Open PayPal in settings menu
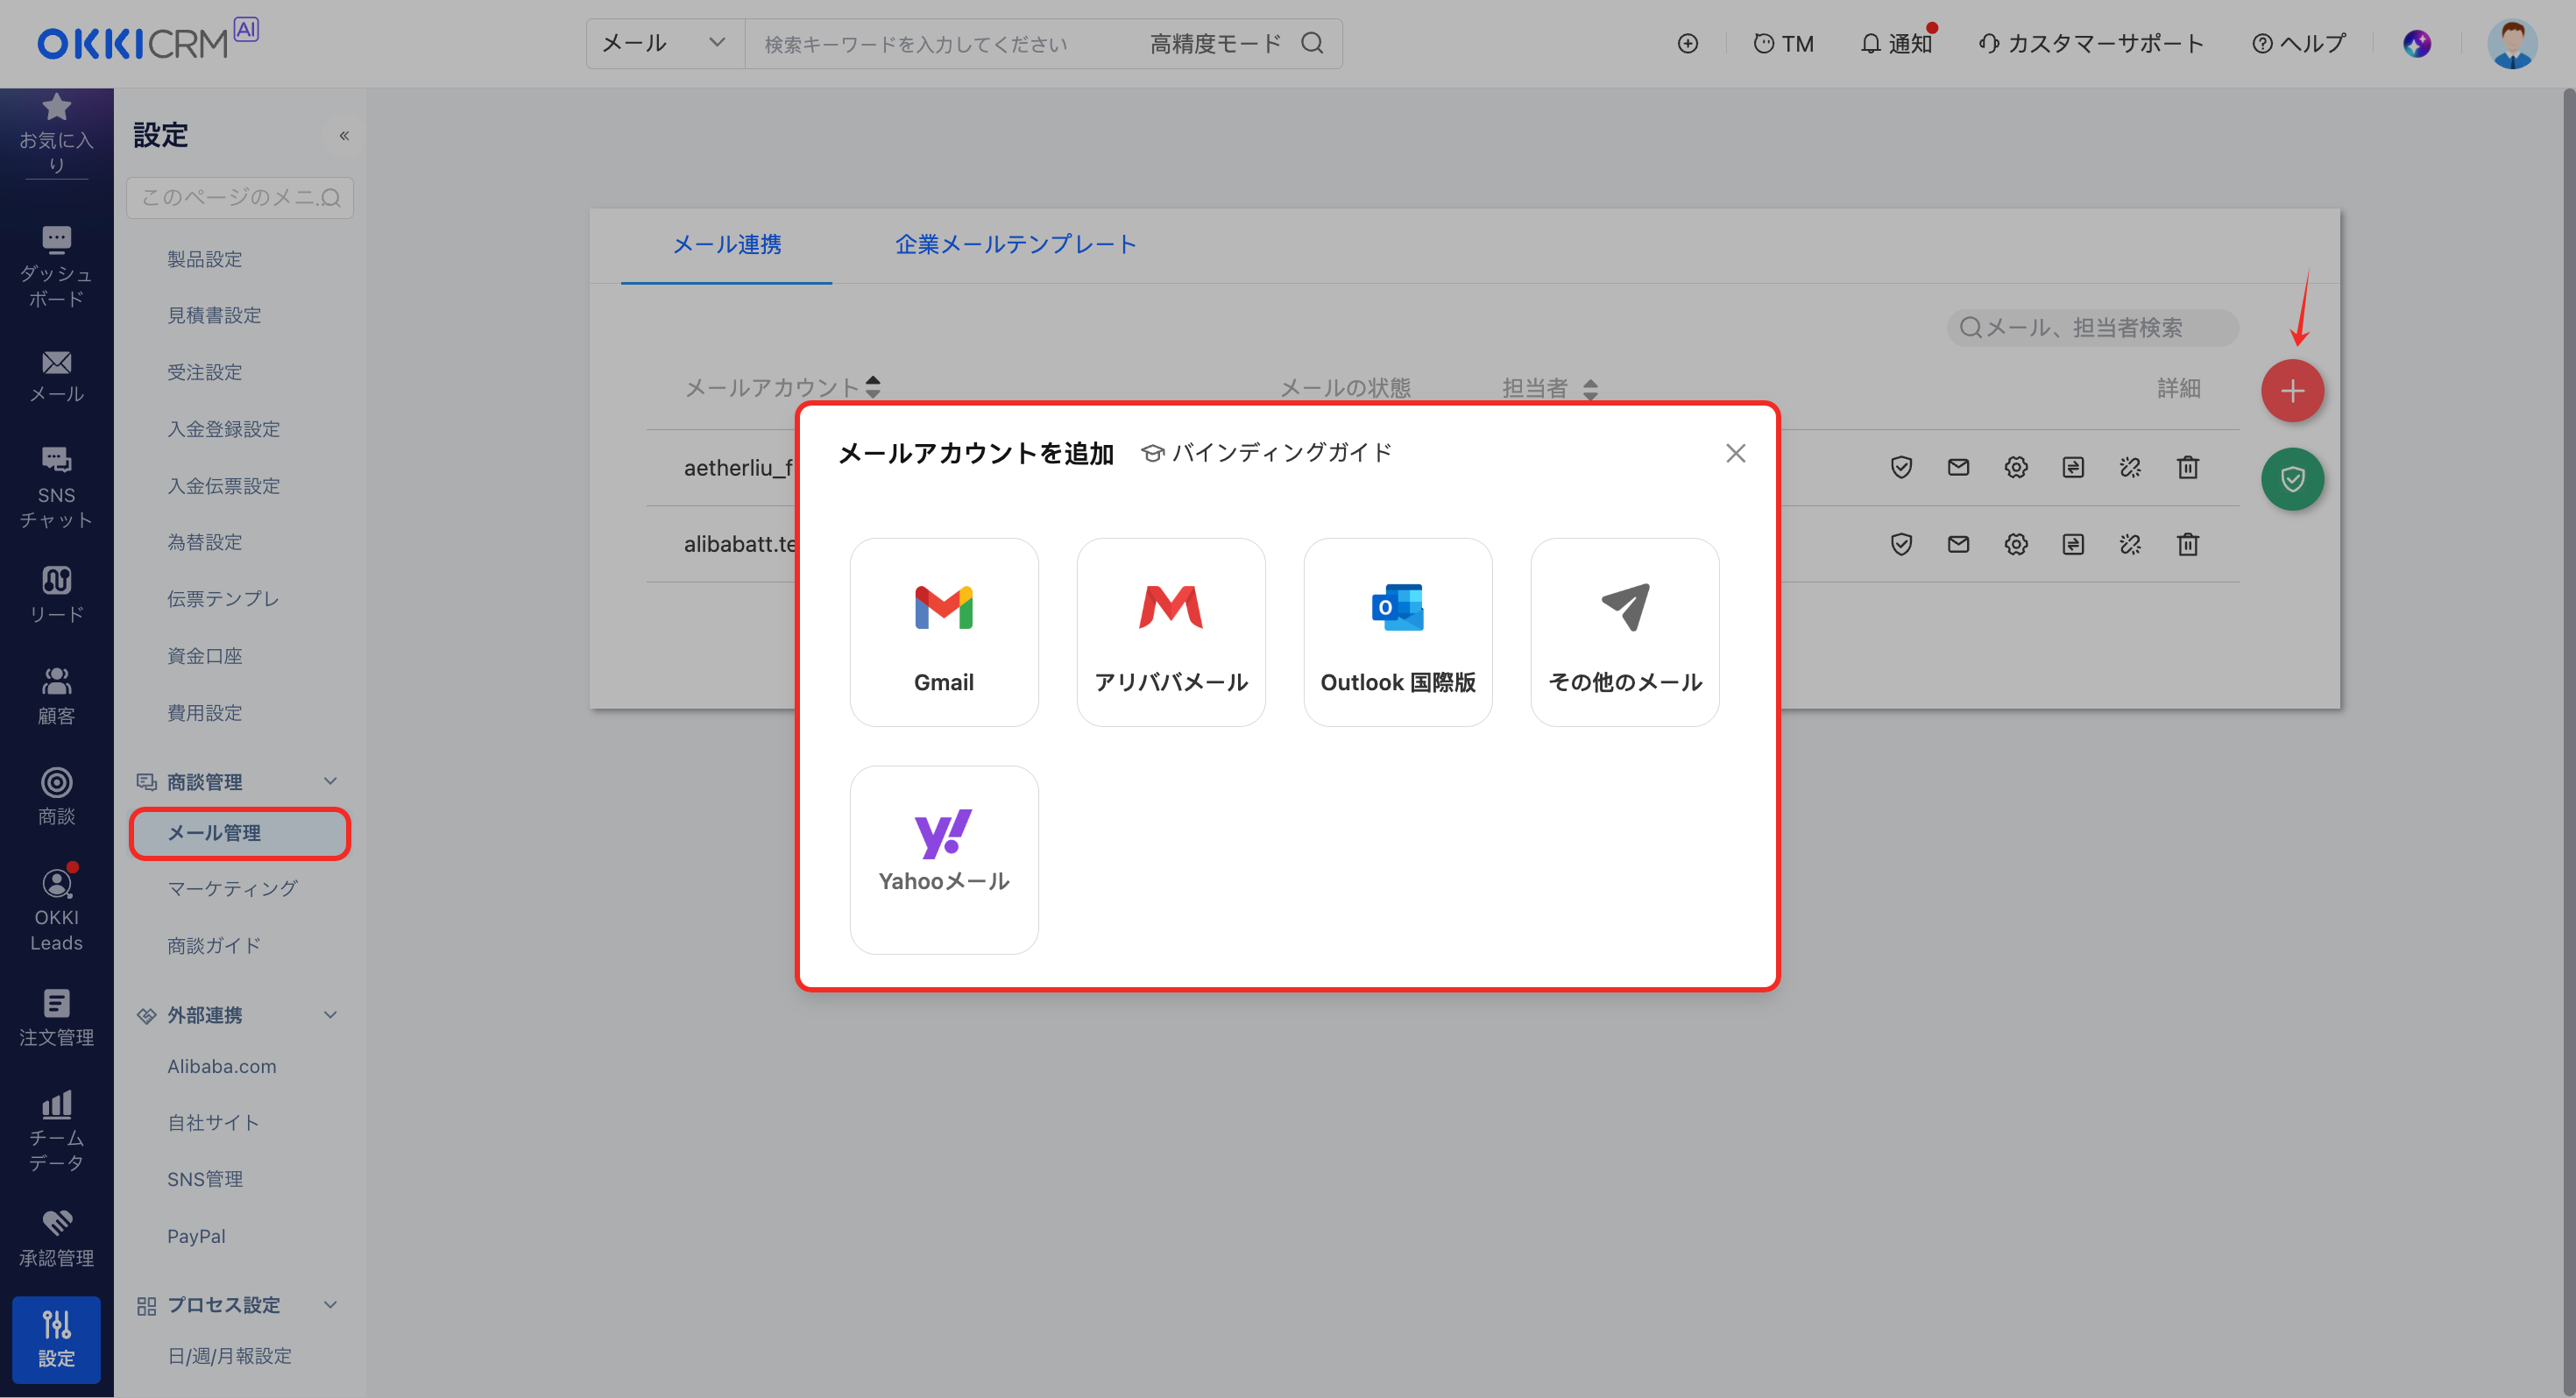 tap(196, 1236)
